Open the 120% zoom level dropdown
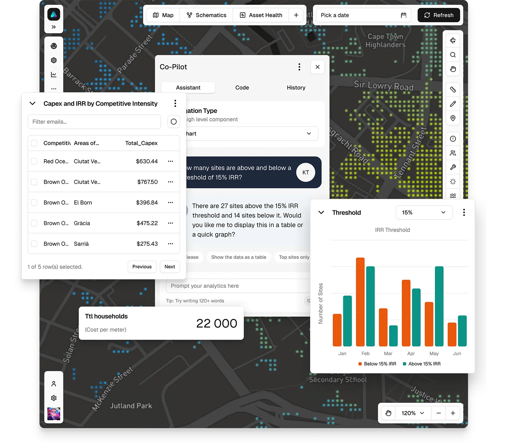Image resolution: width=508 pixels, height=444 pixels. point(413,413)
